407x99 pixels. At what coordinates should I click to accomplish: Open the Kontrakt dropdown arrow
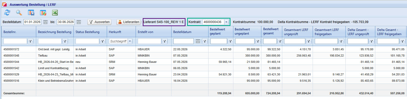(x=226, y=22)
